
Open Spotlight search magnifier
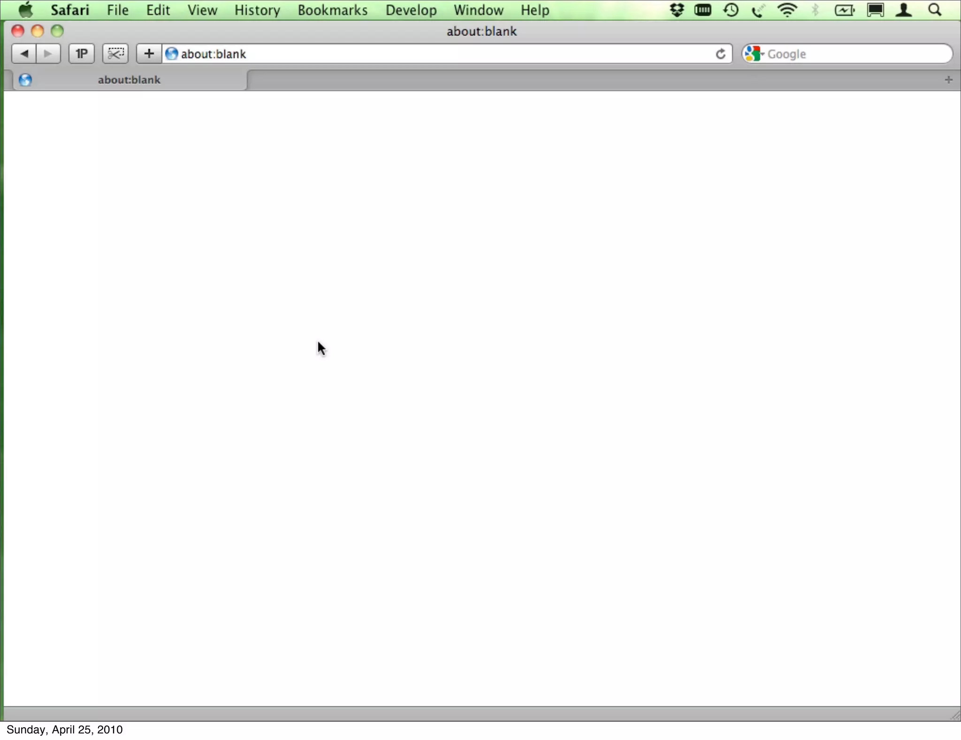tap(935, 10)
